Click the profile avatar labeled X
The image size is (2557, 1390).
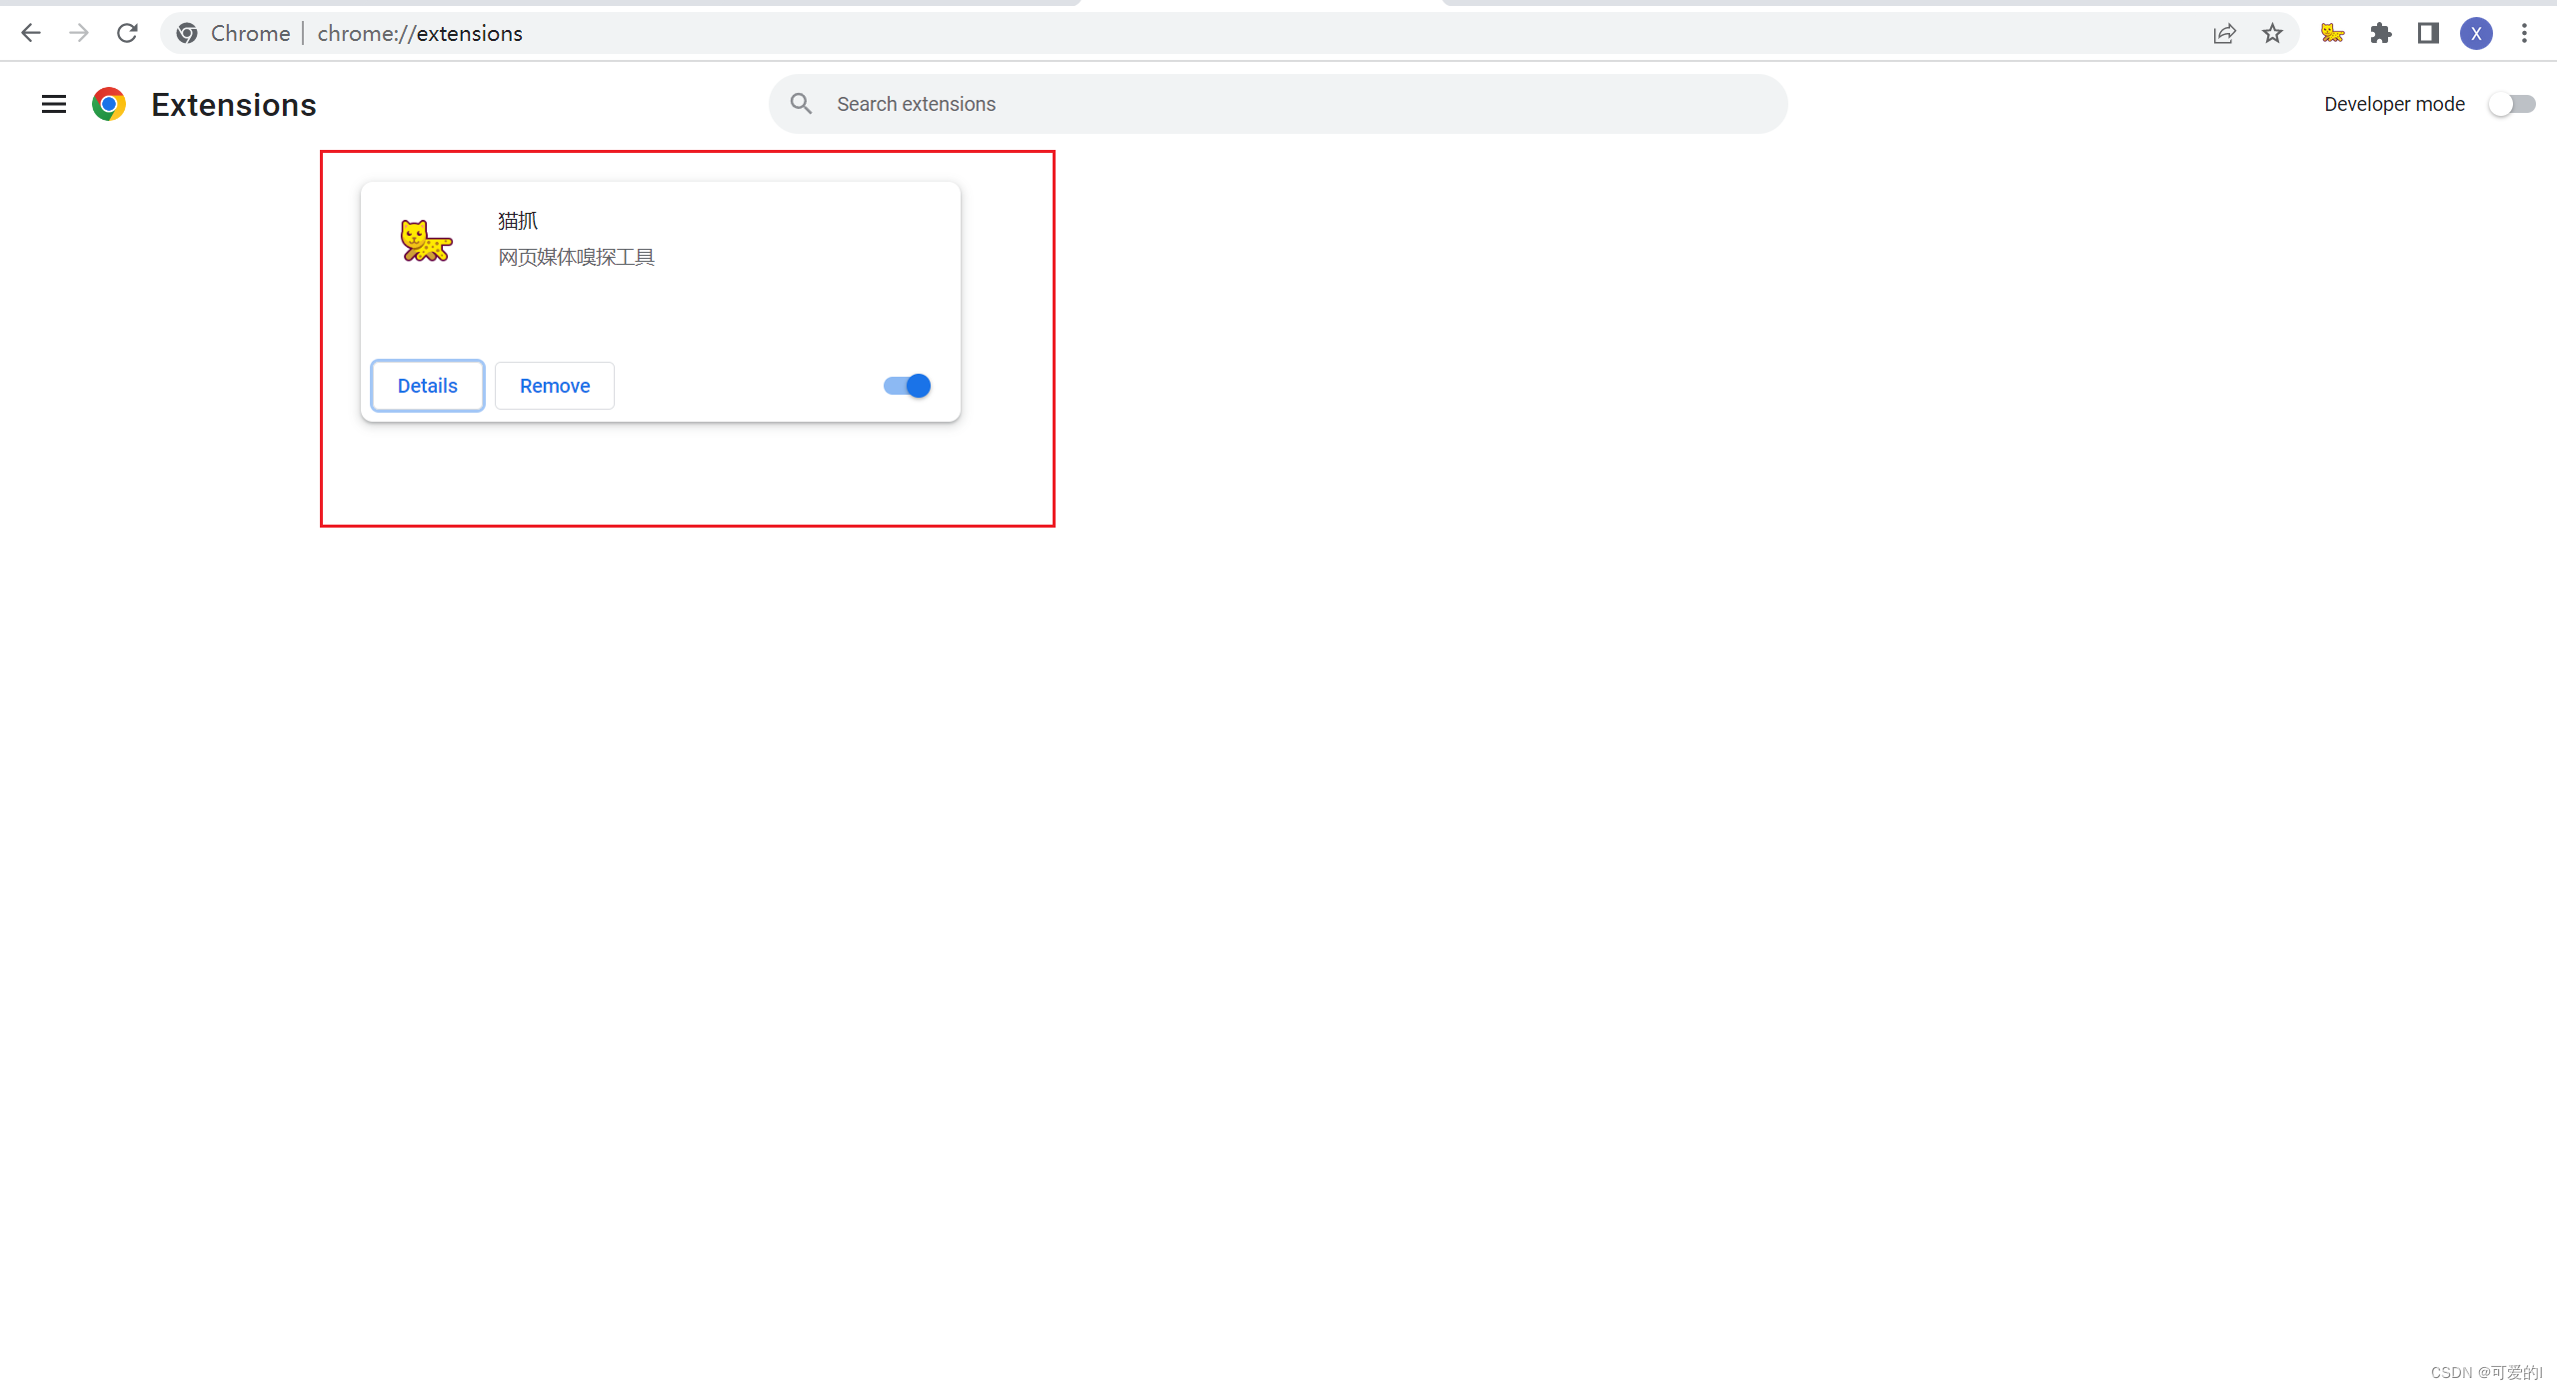(2476, 34)
